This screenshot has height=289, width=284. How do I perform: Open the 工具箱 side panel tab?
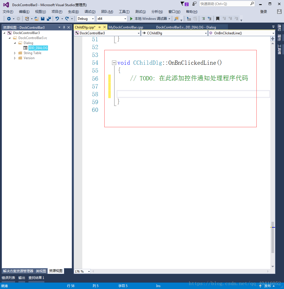coord(279,49)
